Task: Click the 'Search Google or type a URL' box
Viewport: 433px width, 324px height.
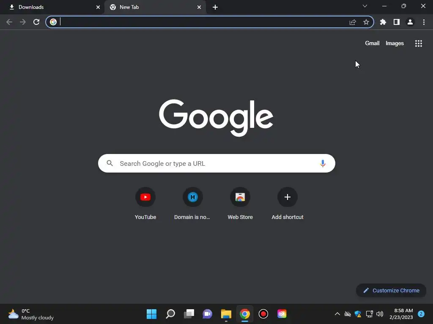Action: pos(216,163)
